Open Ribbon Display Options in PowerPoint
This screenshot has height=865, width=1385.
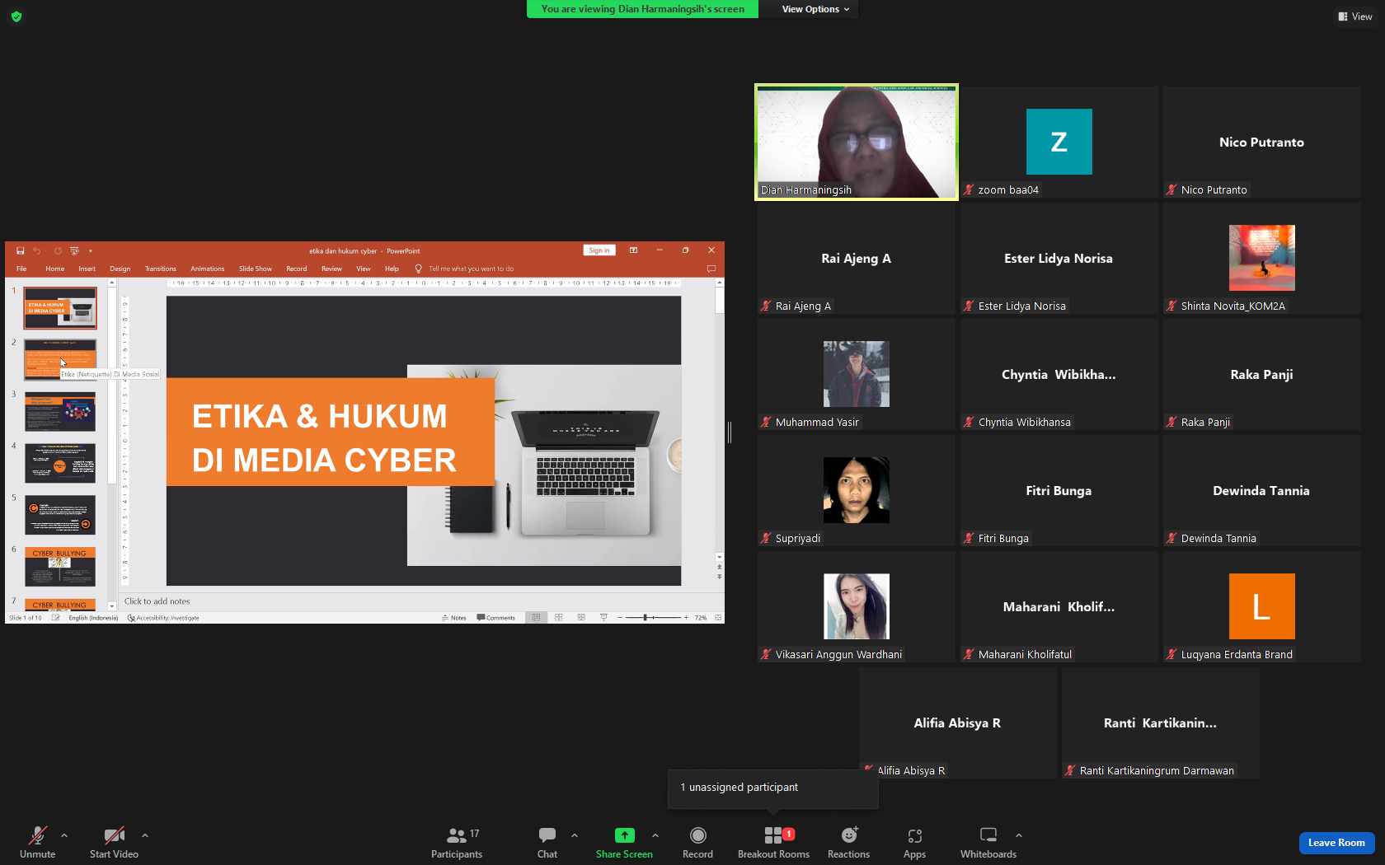633,250
